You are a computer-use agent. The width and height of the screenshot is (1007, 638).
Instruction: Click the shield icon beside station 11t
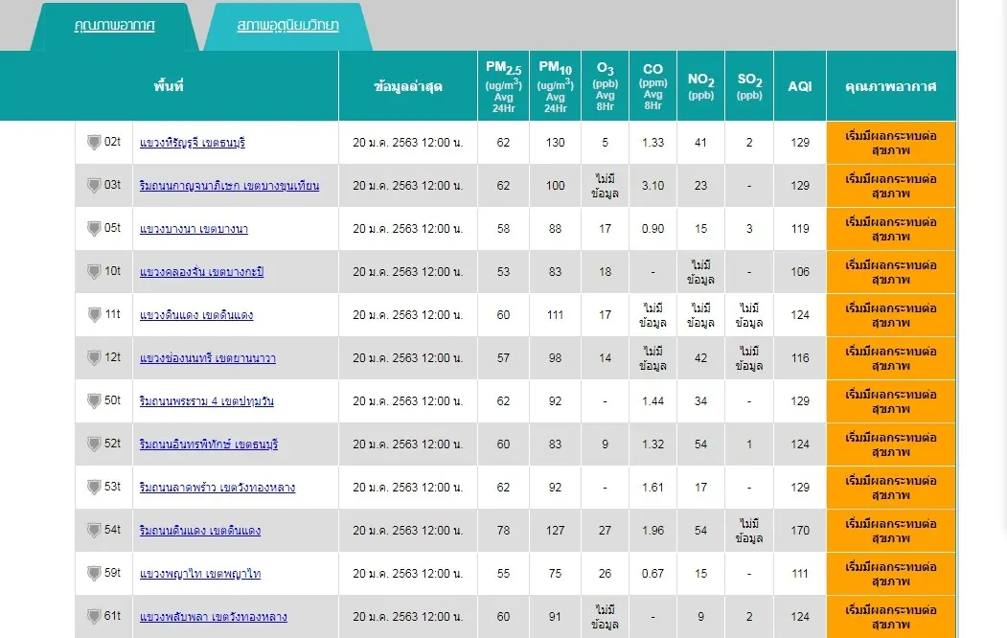point(94,315)
